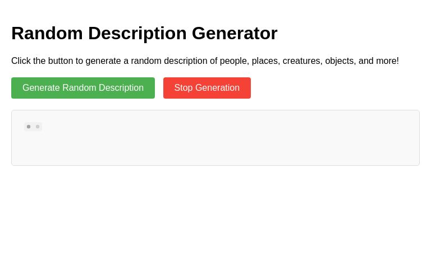Click the word "objects," in the instruction text
431x269 pixels.
[341, 61]
